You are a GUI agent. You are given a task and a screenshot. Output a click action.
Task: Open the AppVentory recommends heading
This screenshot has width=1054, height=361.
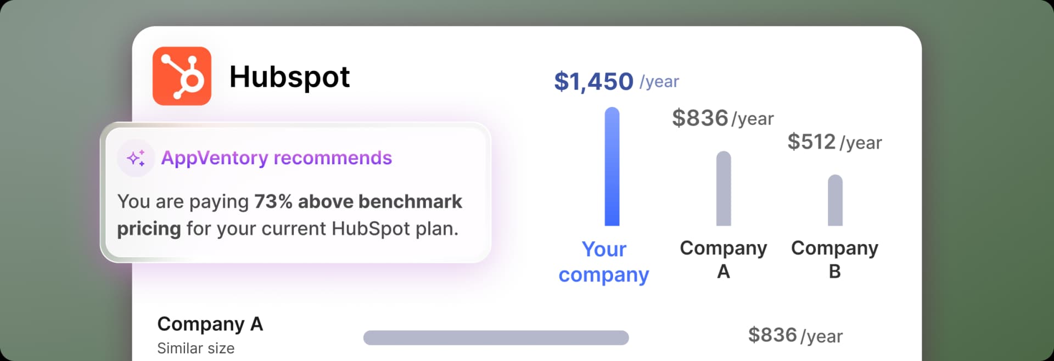[276, 158]
